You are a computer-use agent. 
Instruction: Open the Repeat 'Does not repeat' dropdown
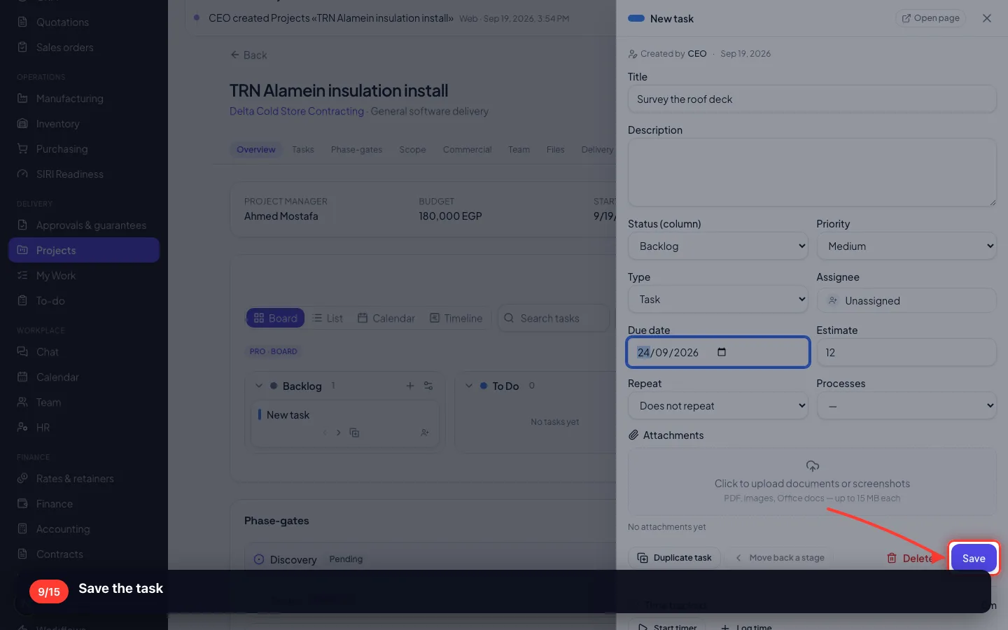[x=717, y=406]
